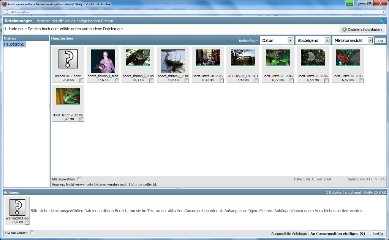Tick the checkbox under arendal2011.docx in Hauptordner
This screenshot has width=389, height=240.
coord(82,81)
